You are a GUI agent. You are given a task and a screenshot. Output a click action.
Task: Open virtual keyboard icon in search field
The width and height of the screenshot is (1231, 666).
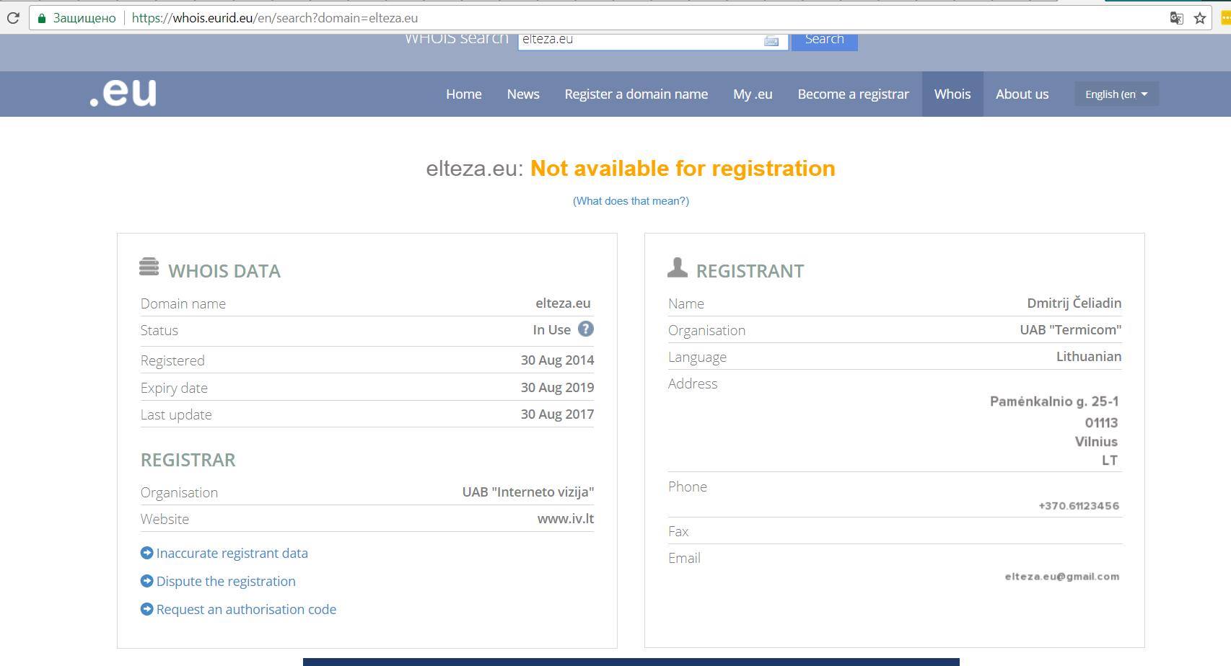(x=771, y=41)
